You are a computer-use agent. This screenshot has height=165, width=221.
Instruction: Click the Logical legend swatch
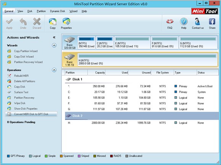click(30, 156)
